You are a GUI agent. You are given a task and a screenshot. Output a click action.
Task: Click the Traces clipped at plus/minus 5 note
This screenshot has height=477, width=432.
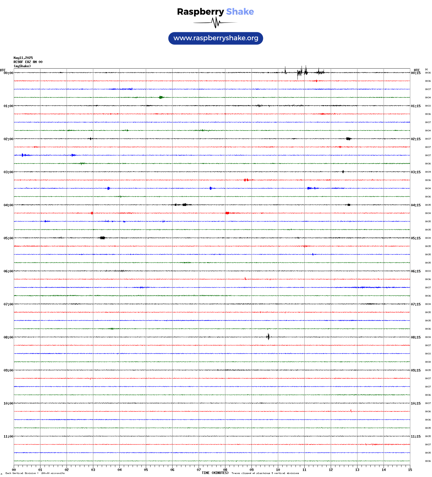265,473
